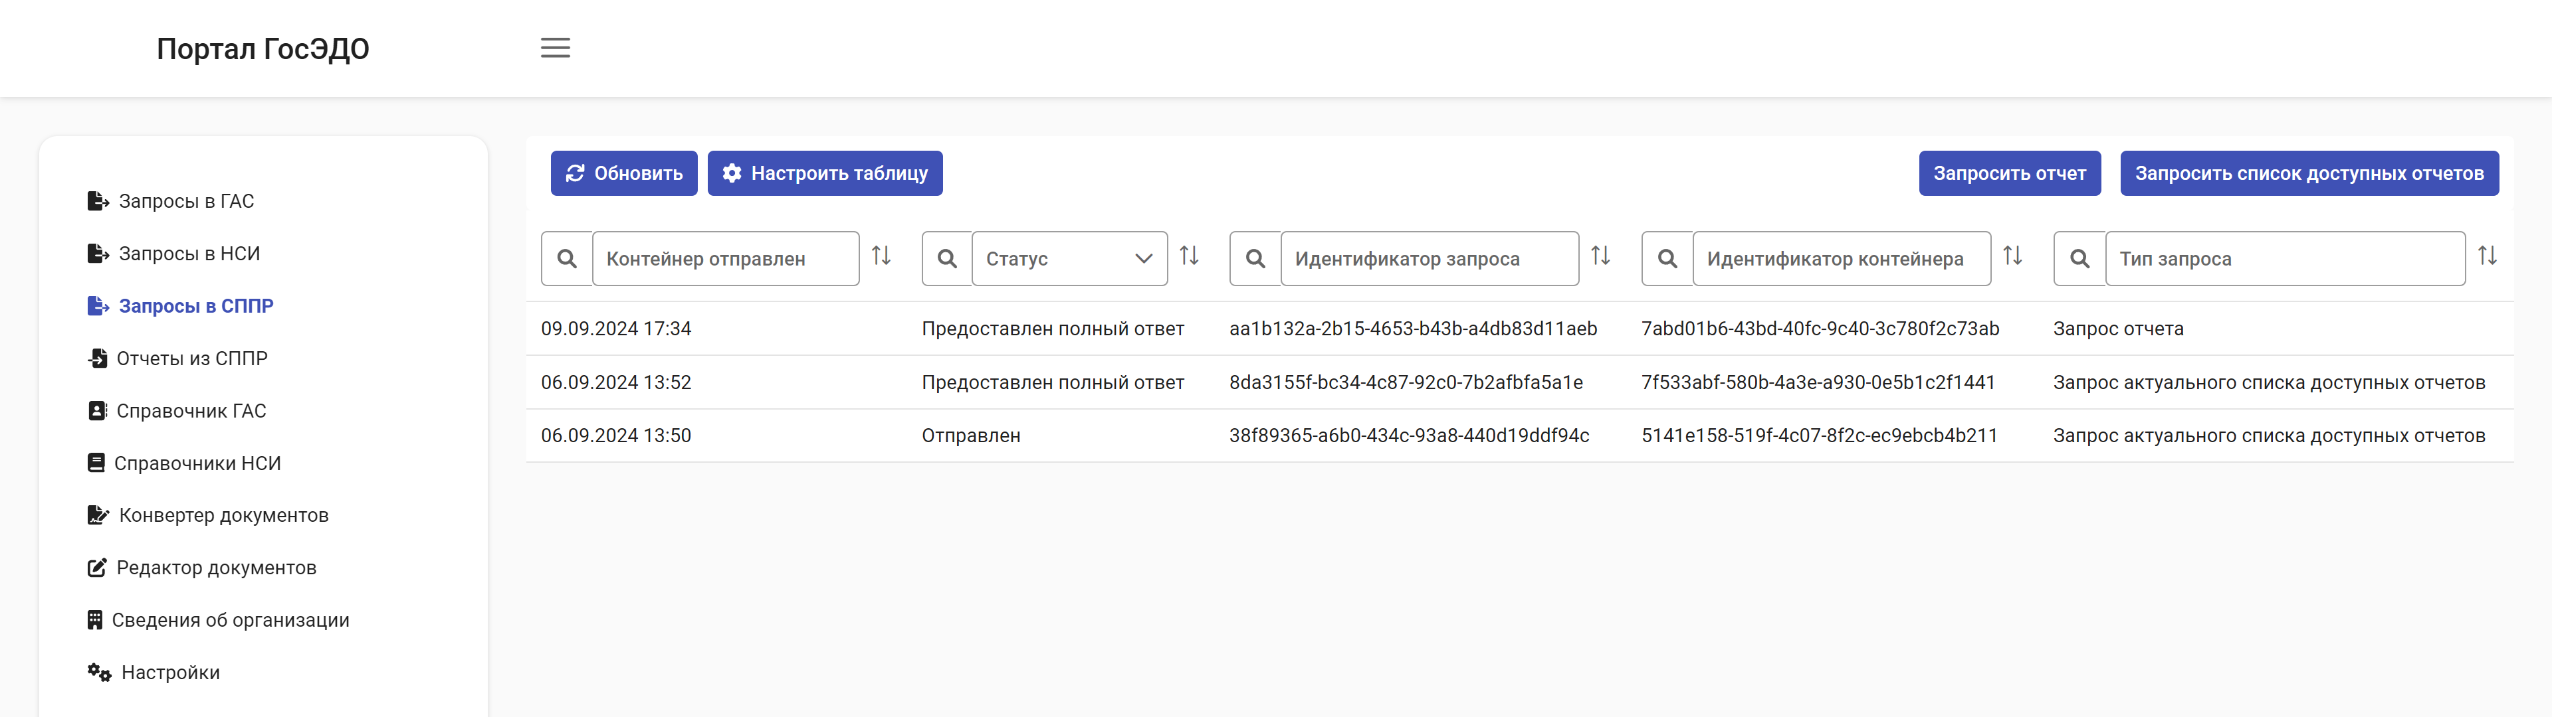
Task: Click the Запрос отчета type cell
Action: (2118, 329)
